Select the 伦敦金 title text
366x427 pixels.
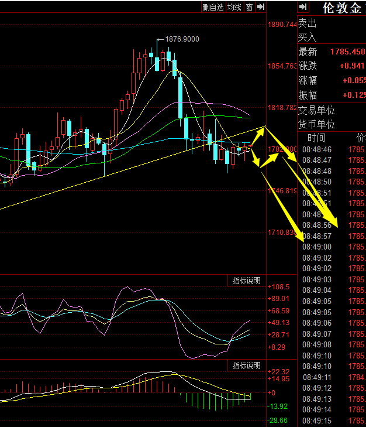pos(343,8)
